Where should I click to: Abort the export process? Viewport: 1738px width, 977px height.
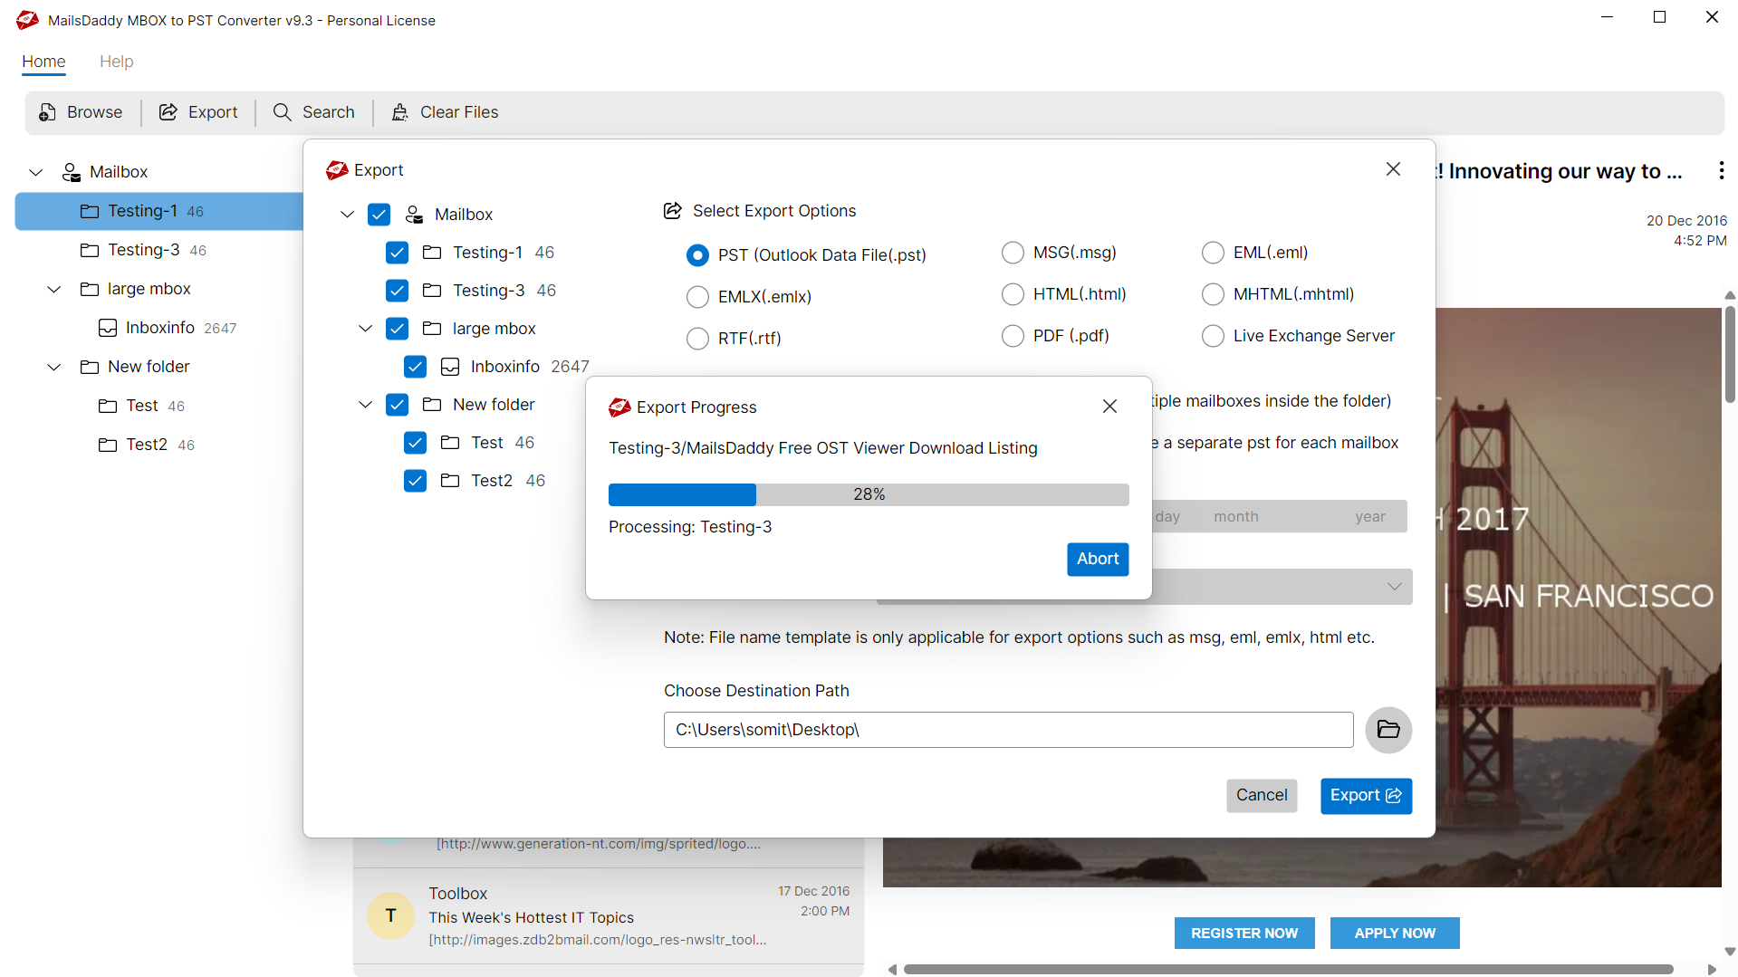pyautogui.click(x=1098, y=560)
